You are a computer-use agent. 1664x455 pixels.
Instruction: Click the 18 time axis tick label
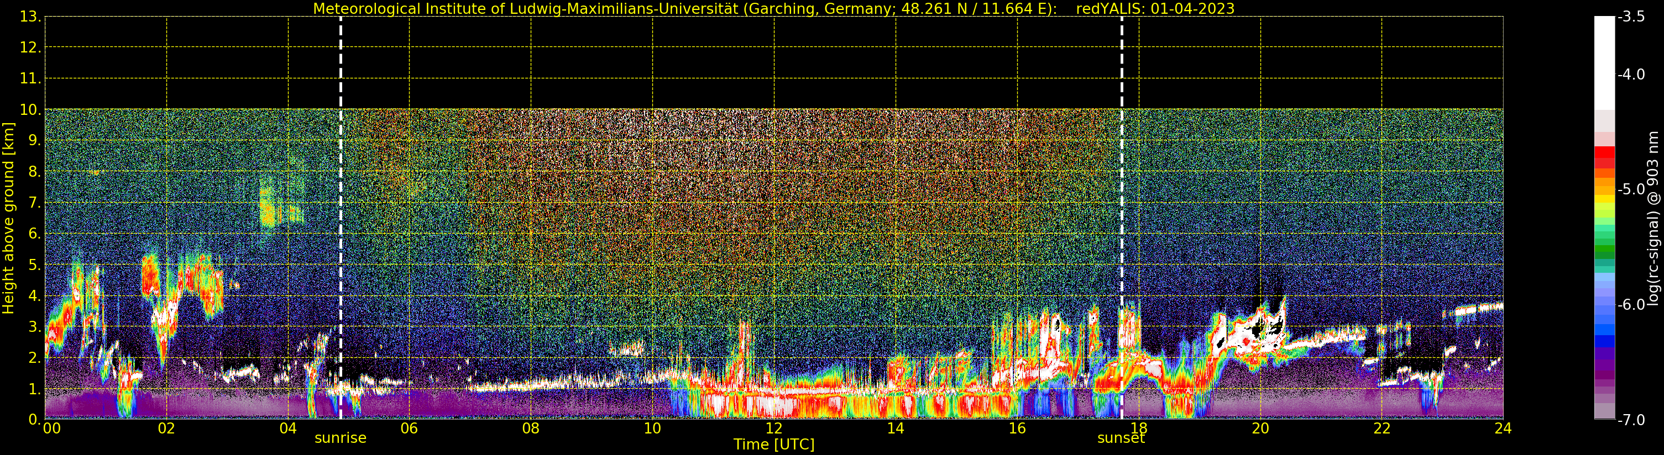[1139, 428]
